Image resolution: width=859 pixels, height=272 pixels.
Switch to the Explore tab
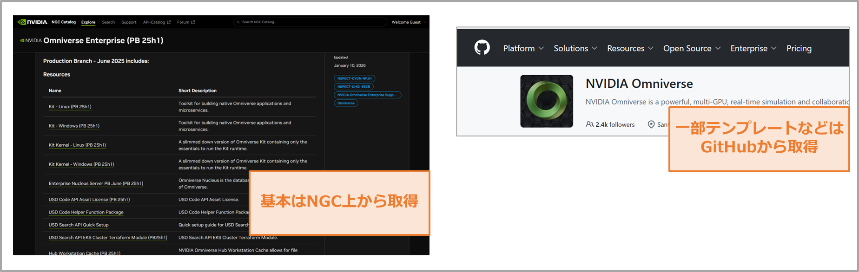[88, 22]
